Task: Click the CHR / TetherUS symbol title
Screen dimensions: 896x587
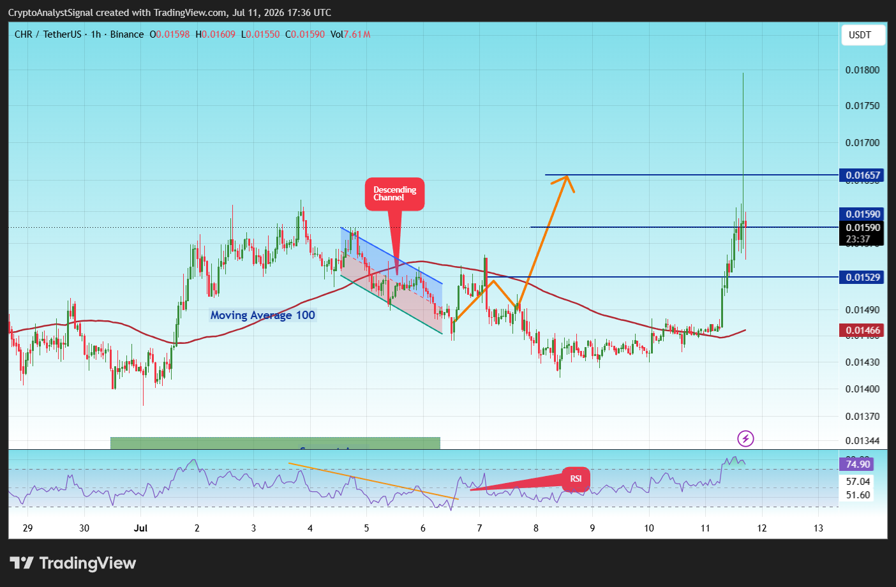Action: point(48,34)
